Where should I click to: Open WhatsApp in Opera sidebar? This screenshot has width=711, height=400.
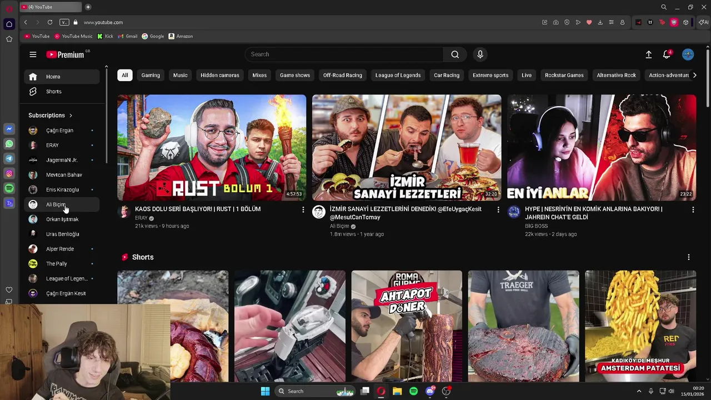[x=9, y=144]
